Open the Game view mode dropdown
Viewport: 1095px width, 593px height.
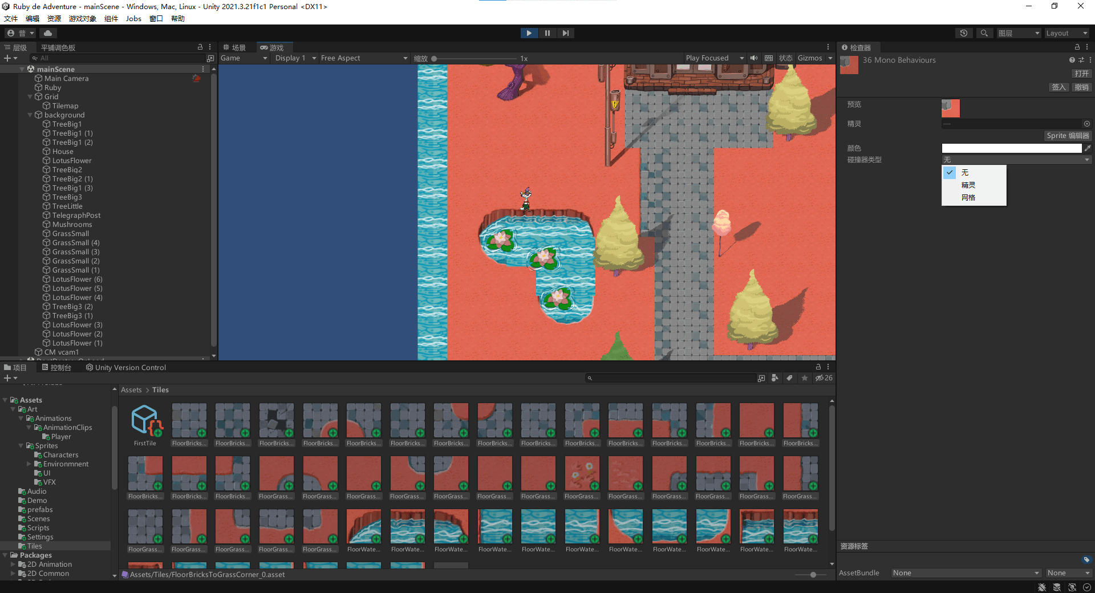(244, 58)
